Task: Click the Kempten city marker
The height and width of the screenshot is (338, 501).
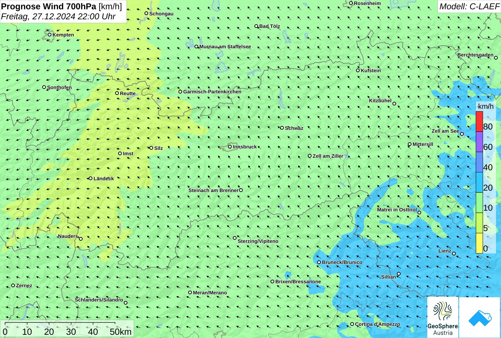Action: coord(49,35)
